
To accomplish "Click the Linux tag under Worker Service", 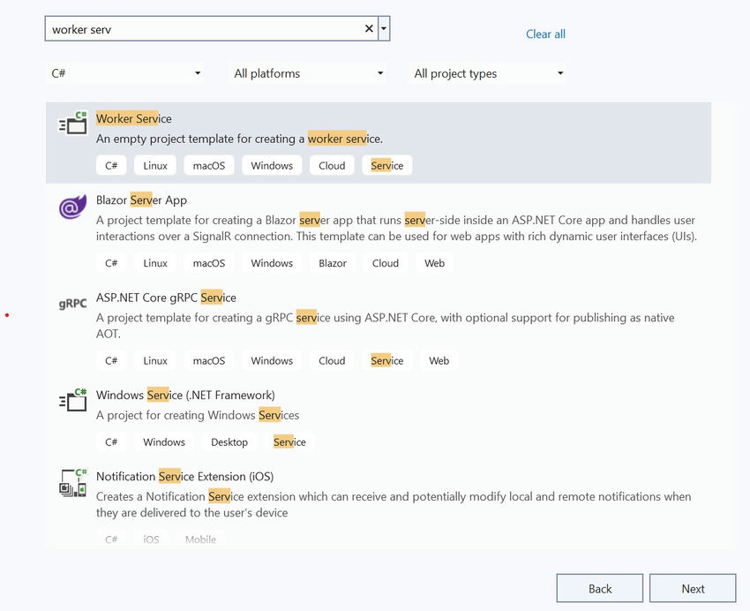I will point(155,165).
